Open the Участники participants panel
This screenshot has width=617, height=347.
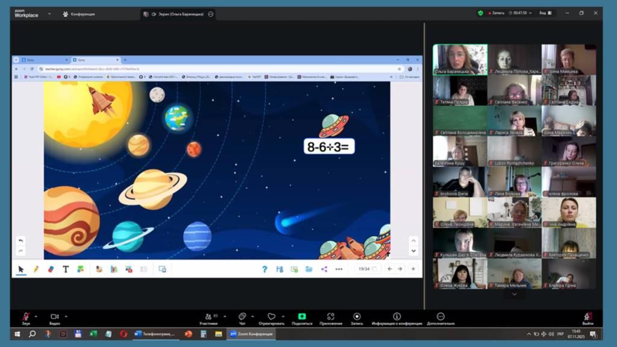point(208,317)
